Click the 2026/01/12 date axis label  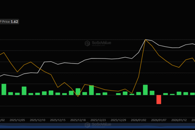click(x=179, y=120)
